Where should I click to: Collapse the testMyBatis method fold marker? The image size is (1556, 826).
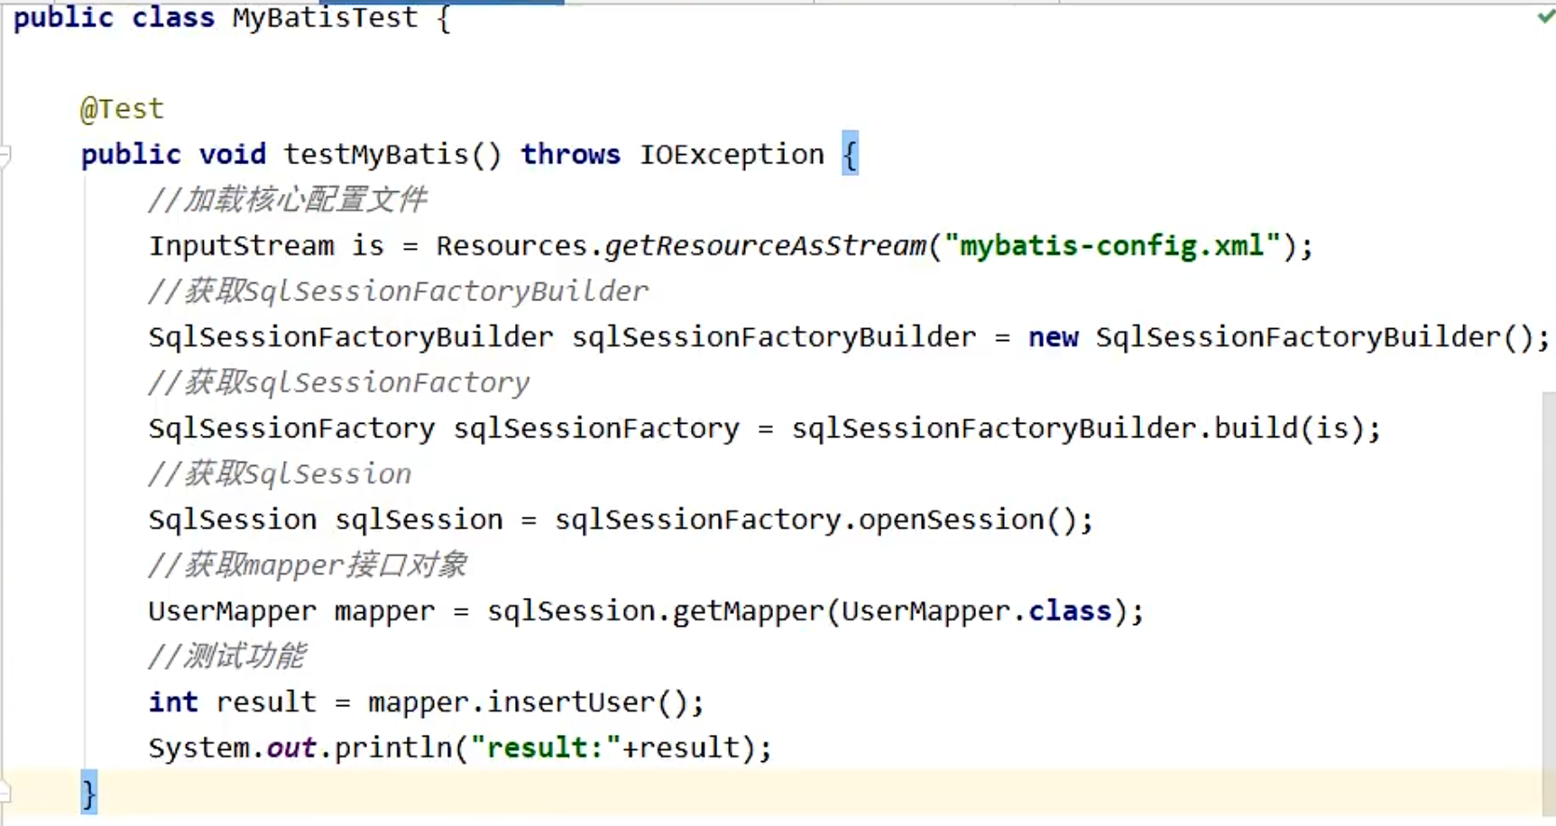coord(5,155)
